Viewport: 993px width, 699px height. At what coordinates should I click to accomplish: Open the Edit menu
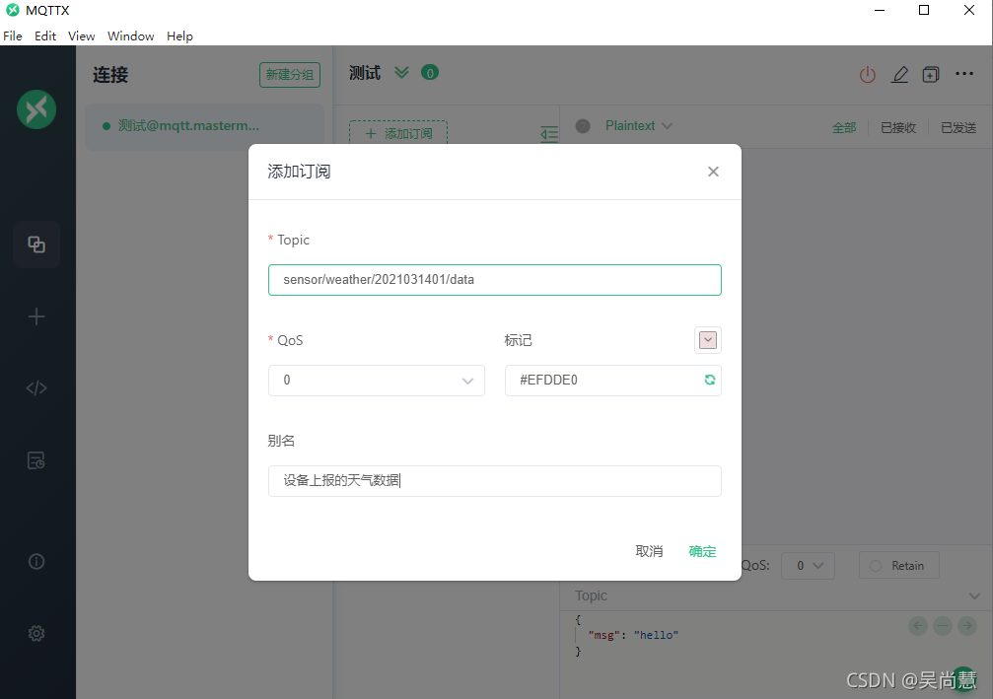point(45,36)
